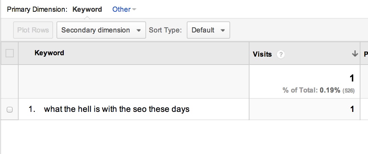The image size is (368, 154).
Task: Click the '% of Total: 0.19%' summary text
Action: click(311, 90)
